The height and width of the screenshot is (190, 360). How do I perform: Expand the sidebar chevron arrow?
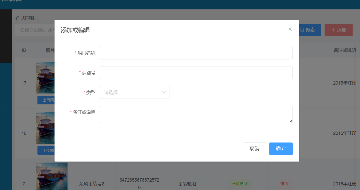[4, 107]
